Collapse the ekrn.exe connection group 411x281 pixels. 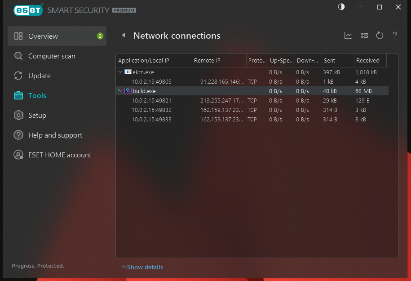pos(120,71)
